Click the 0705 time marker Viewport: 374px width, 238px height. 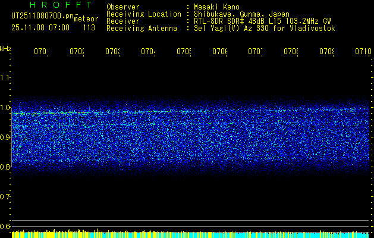point(184,52)
